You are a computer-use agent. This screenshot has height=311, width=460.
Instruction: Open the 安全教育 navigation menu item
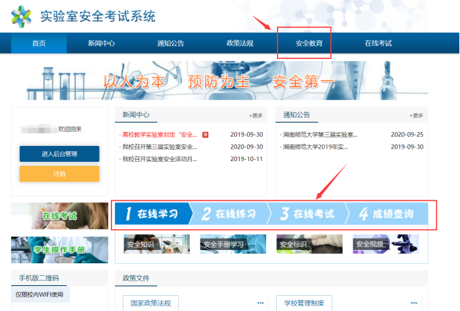309,43
